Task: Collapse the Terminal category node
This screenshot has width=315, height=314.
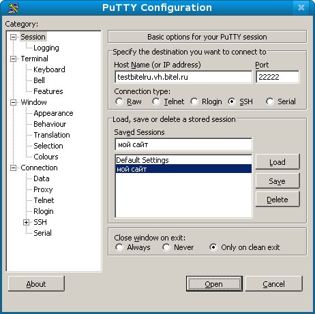Action: [14, 59]
